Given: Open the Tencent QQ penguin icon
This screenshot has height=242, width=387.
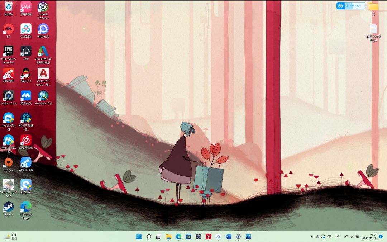Looking at the screenshot, I should click(26, 75).
